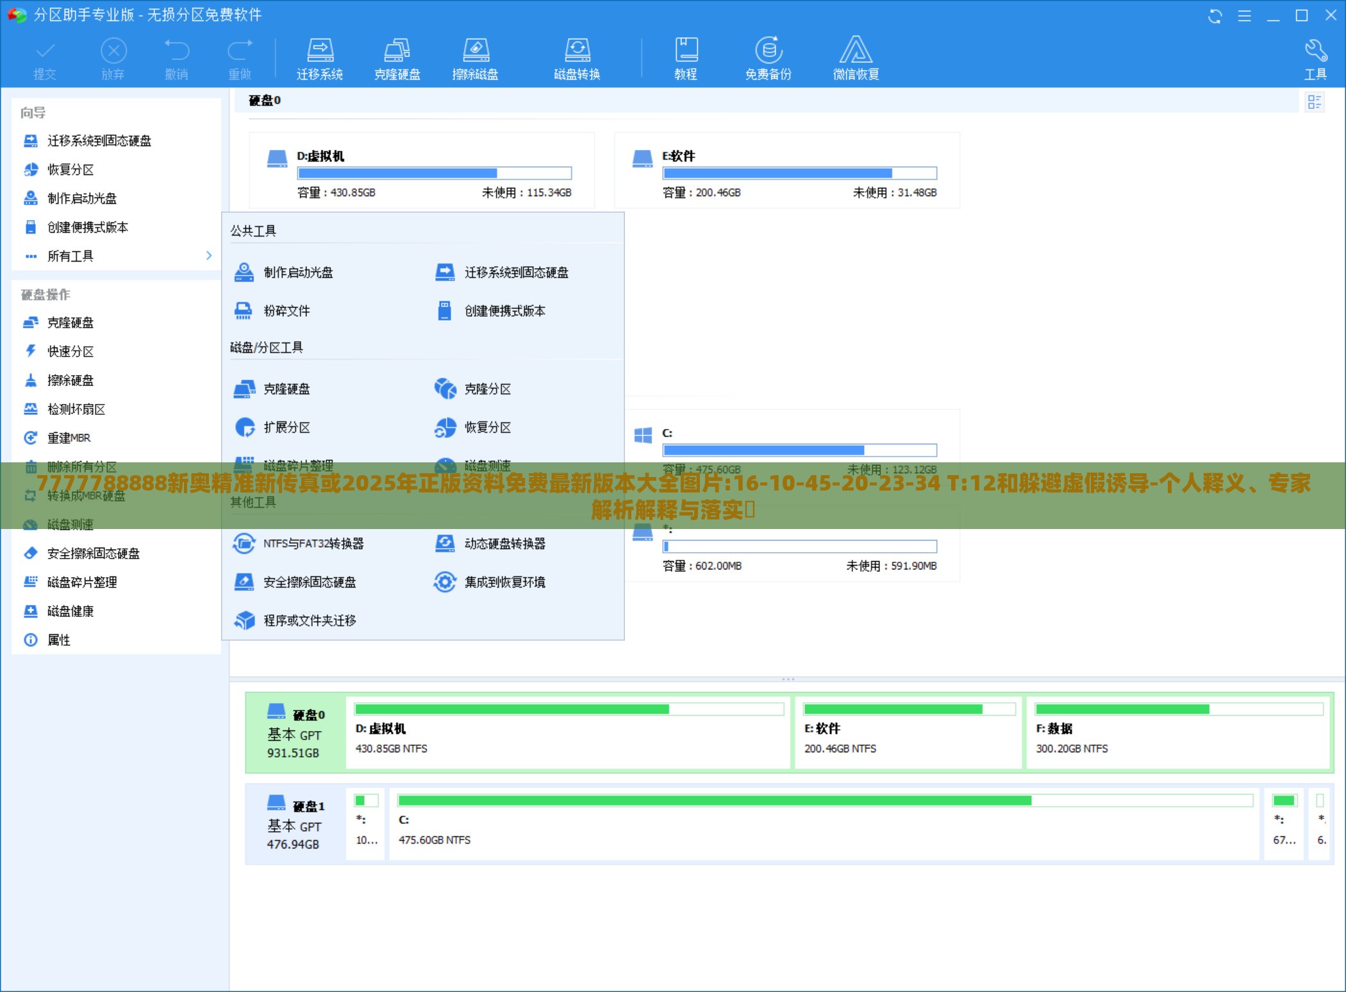The image size is (1346, 992).
Task: Select the 67... partition on 硬盘1
Action: [x=1284, y=825]
